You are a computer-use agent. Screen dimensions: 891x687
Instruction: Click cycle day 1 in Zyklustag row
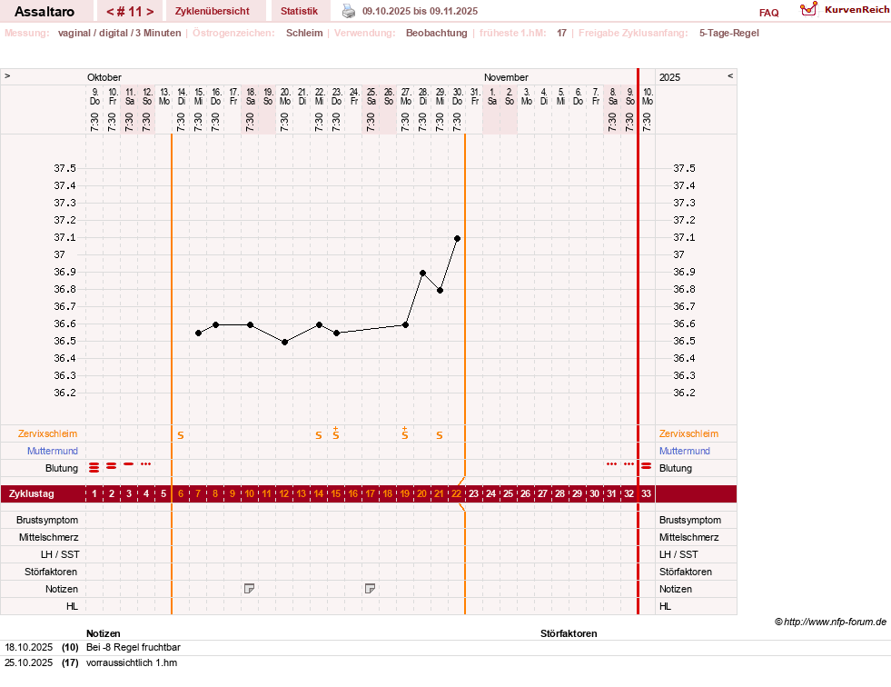point(94,493)
